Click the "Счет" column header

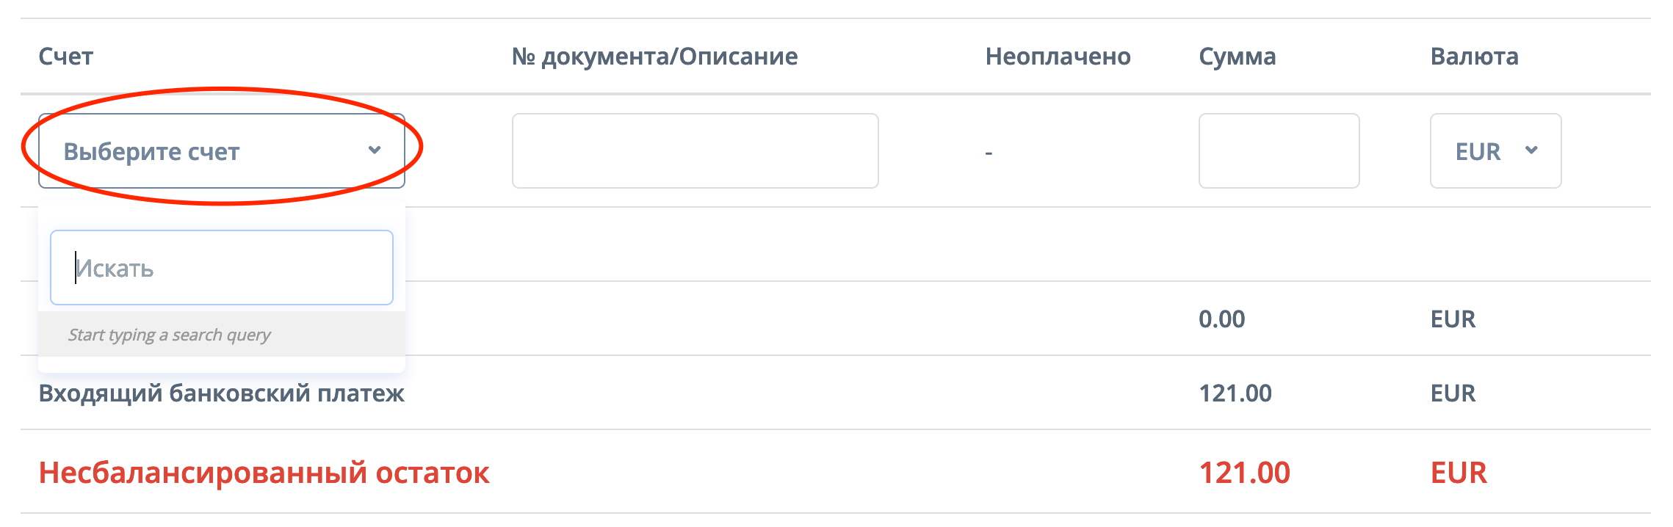(66, 57)
